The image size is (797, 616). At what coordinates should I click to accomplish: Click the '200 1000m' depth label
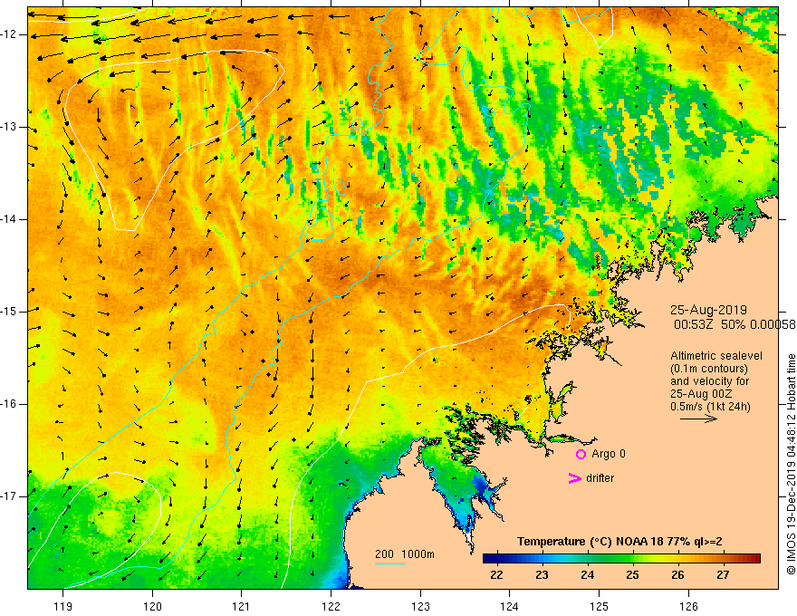click(405, 554)
